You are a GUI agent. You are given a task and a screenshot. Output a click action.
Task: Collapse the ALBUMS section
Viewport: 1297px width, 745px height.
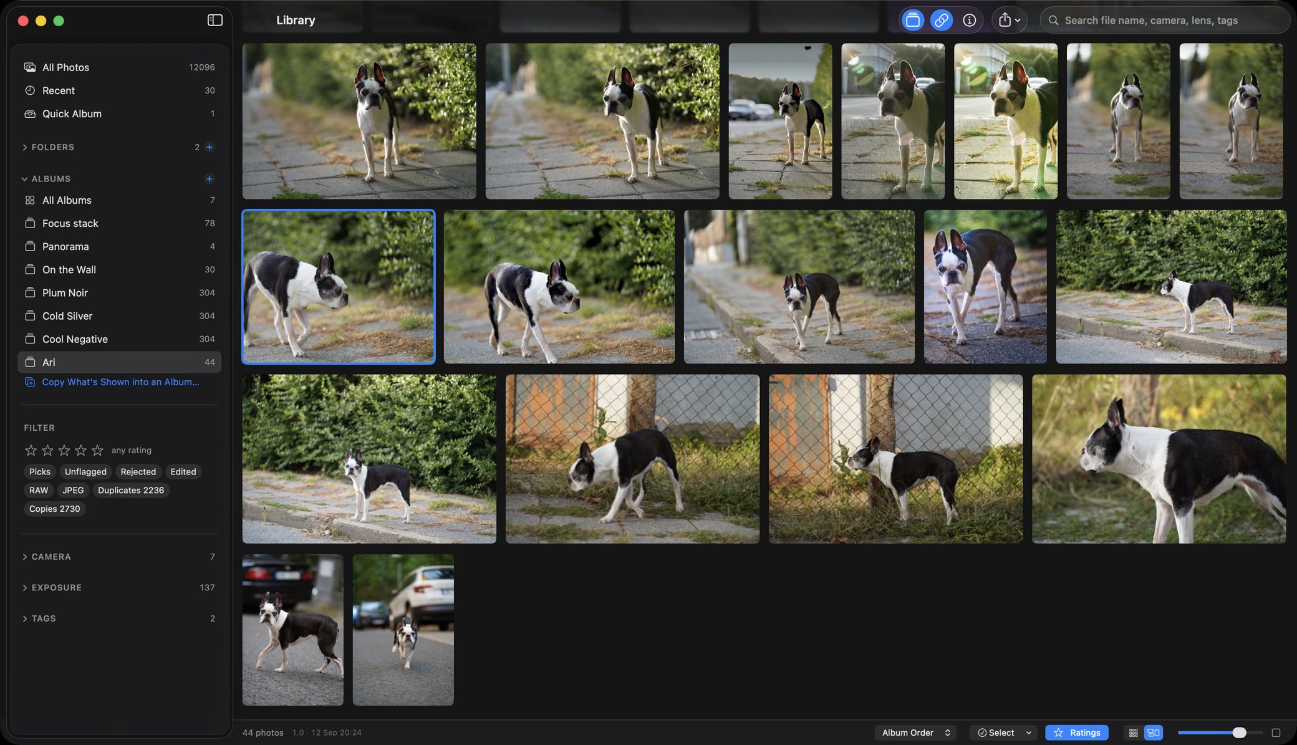coord(25,179)
